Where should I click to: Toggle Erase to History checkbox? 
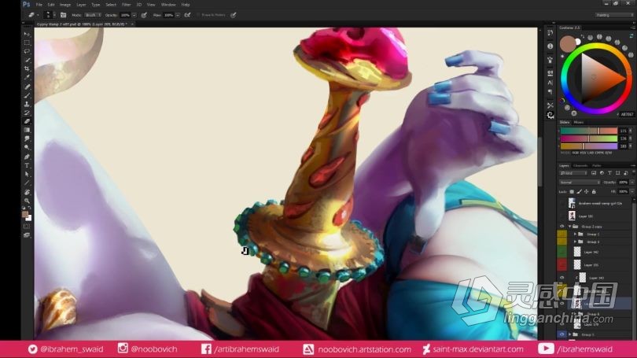click(199, 15)
